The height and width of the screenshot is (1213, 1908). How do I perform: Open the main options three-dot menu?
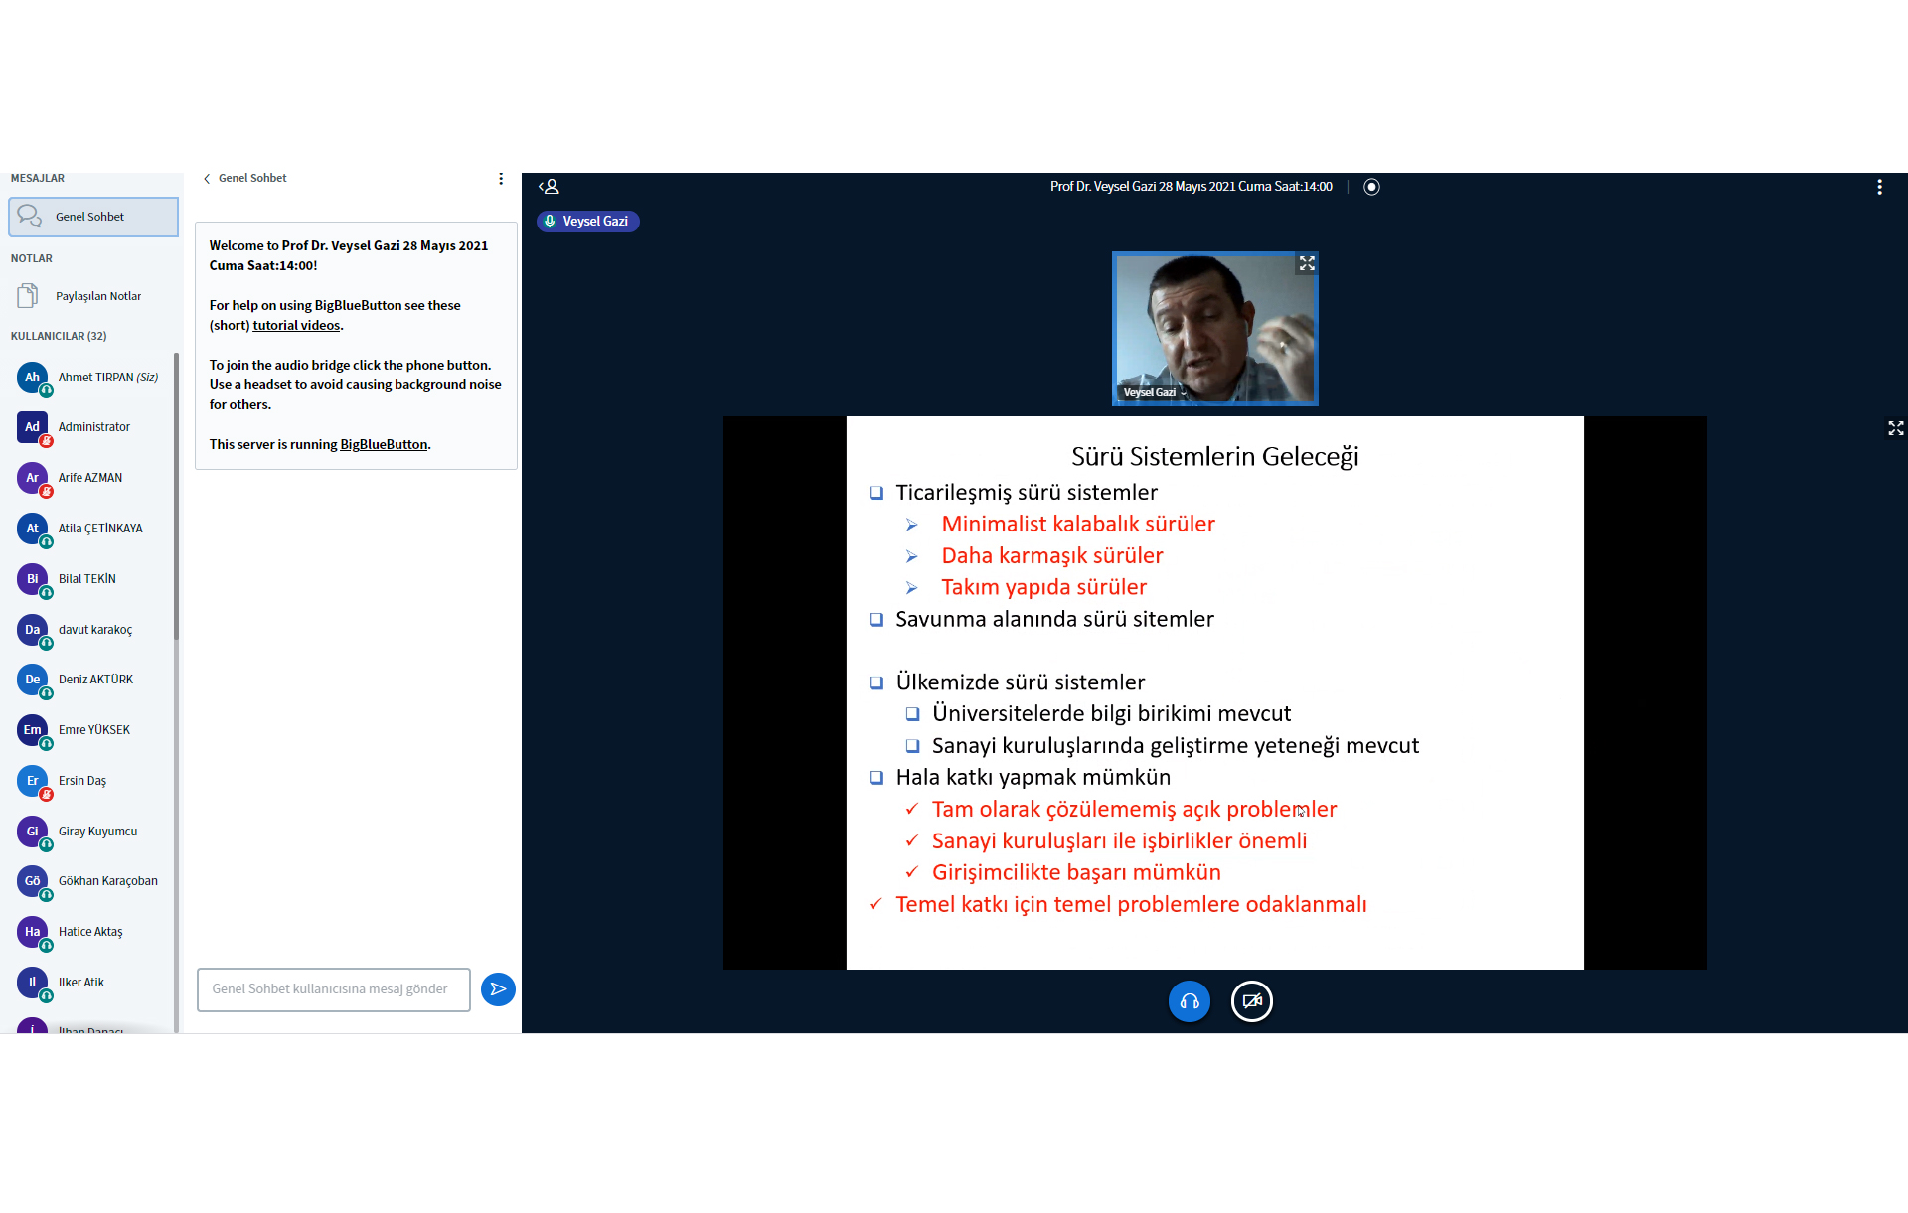coord(1879,187)
